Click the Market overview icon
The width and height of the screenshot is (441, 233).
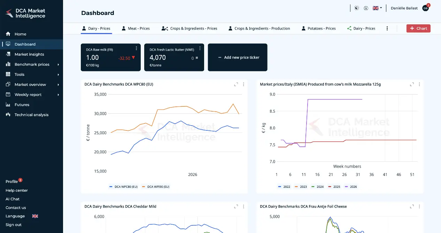point(8,85)
